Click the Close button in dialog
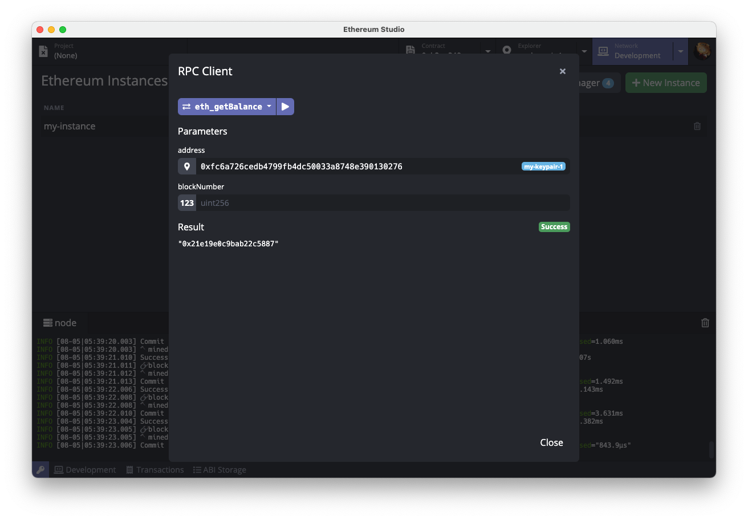 tap(551, 442)
